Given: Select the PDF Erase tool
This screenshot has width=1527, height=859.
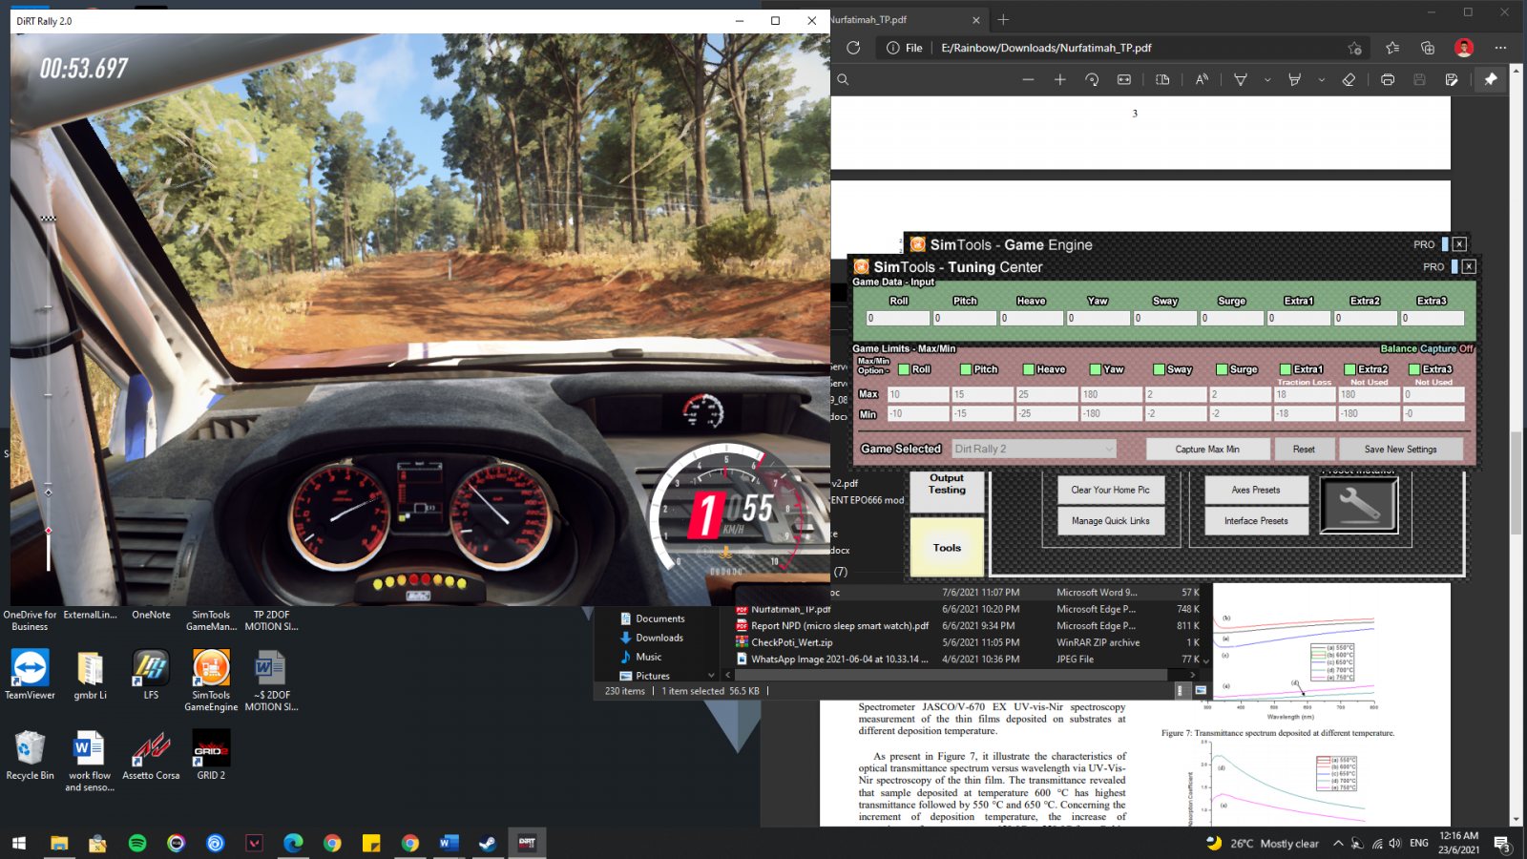Looking at the screenshot, I should pyautogui.click(x=1349, y=80).
